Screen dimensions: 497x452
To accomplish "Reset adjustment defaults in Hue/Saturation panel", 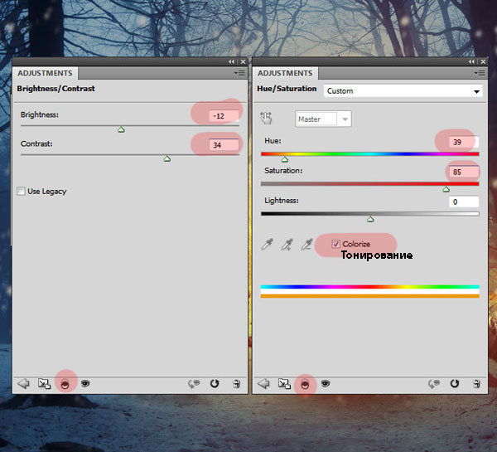I will pyautogui.click(x=455, y=384).
